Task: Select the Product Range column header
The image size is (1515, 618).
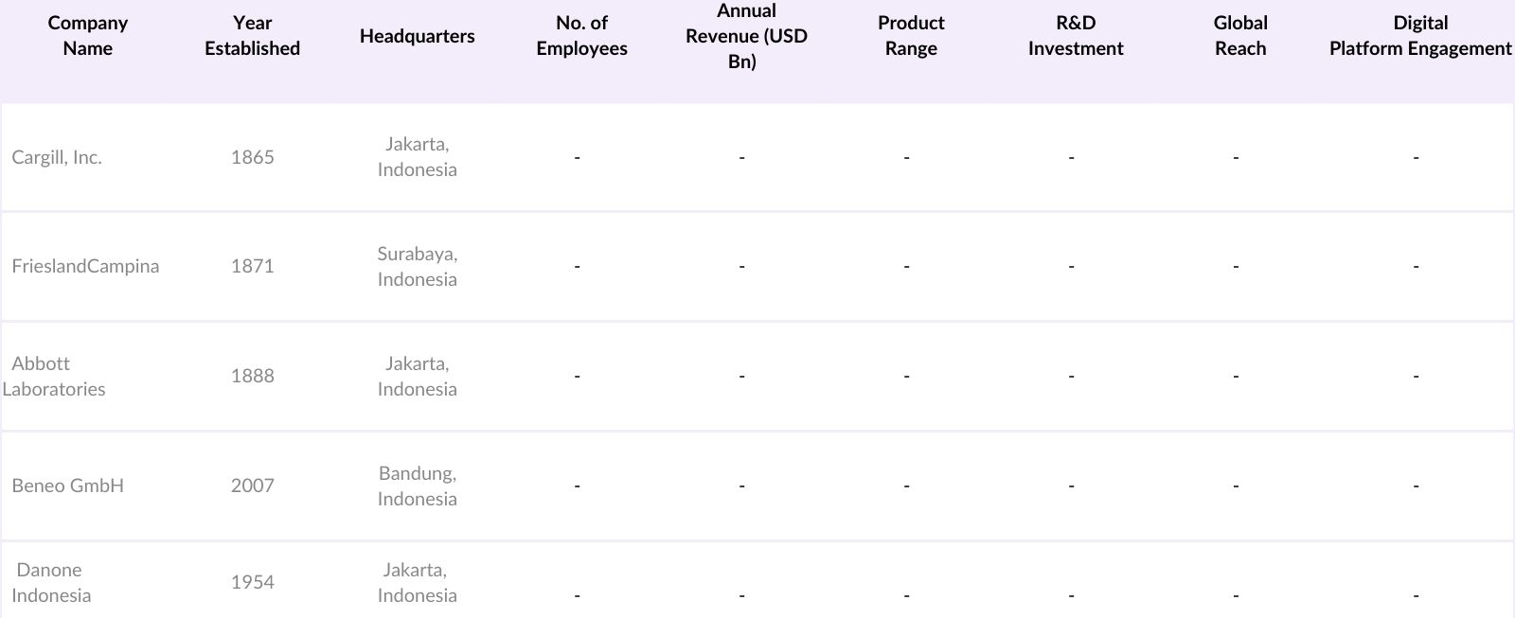Action: tap(911, 36)
